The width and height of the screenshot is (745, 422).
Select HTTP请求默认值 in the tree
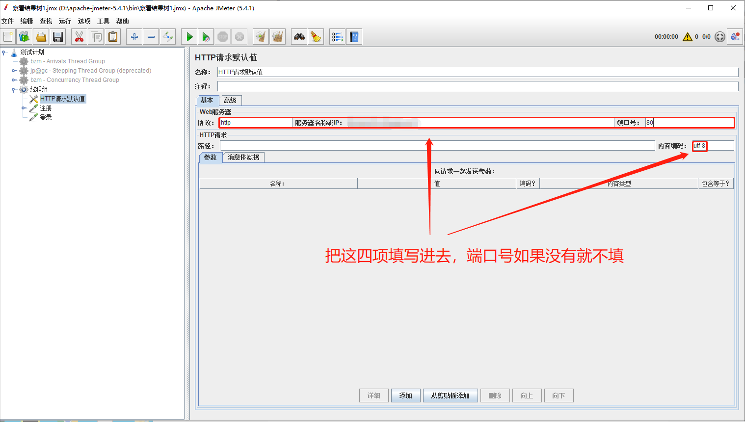62,99
